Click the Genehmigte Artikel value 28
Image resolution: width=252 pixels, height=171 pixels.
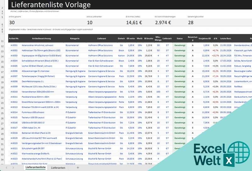(191, 22)
